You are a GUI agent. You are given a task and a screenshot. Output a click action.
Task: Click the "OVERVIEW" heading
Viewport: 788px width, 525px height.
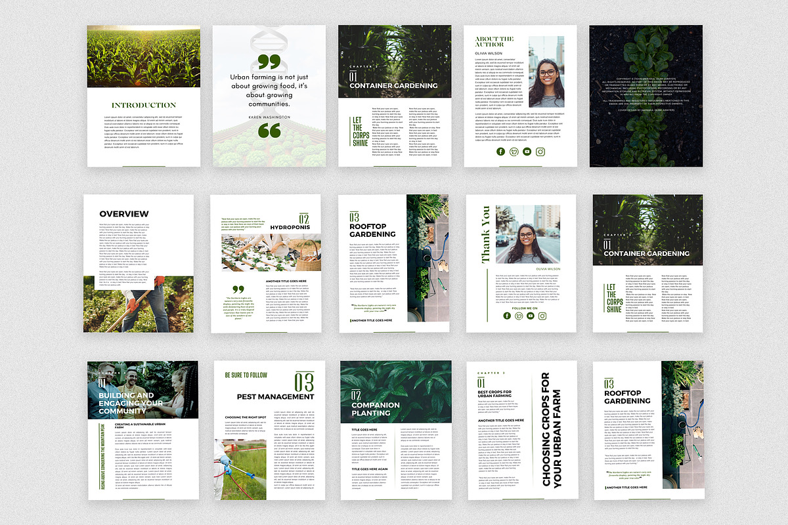pos(124,214)
